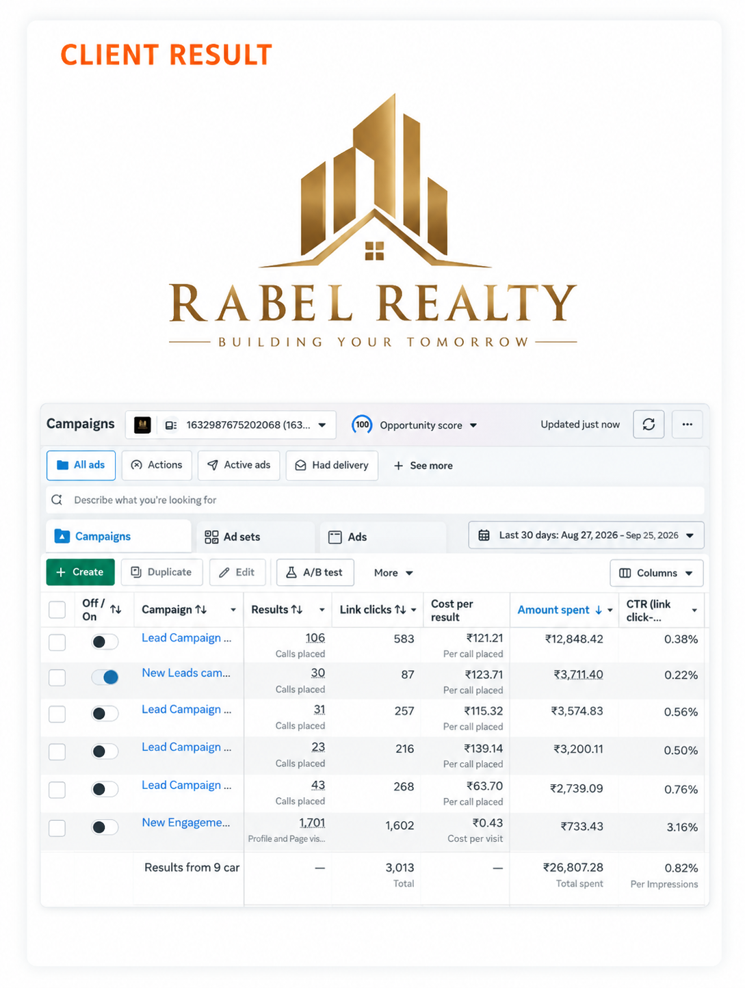Viewport: 745px width, 988px height.
Task: Click the Results column sort arrows
Action: coord(297,609)
